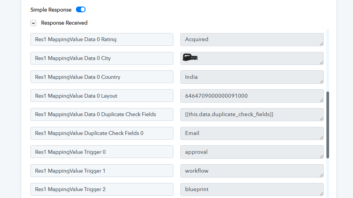Select the India value box
Image resolution: width=353 pixels, height=198 pixels.
click(x=252, y=77)
